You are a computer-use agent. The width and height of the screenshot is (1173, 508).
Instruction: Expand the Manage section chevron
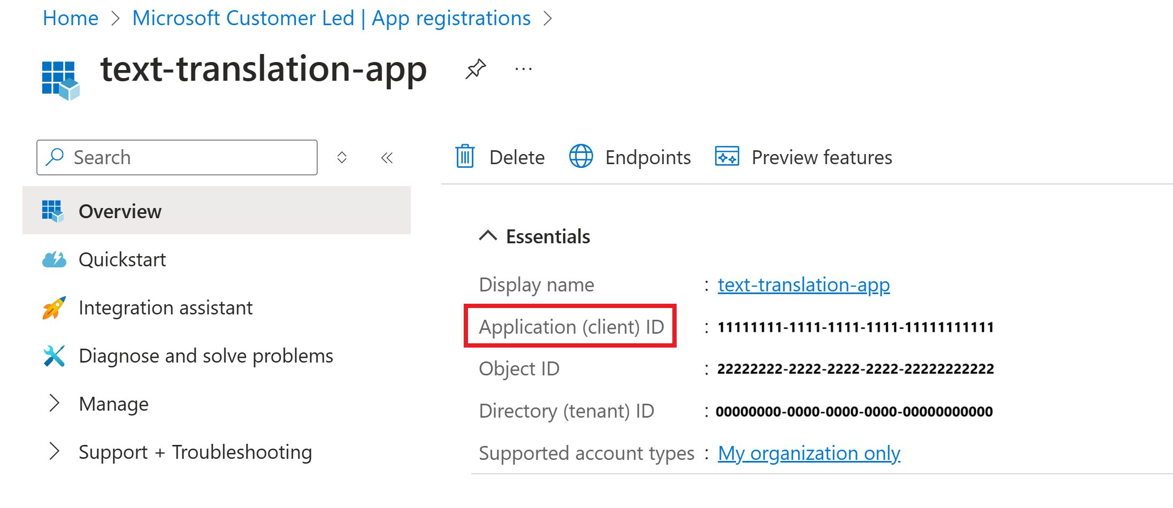click(x=53, y=403)
